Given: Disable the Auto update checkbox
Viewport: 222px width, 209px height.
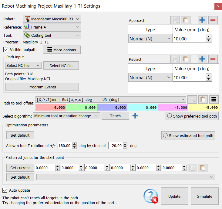Looking at the screenshot, I should coord(5,190).
